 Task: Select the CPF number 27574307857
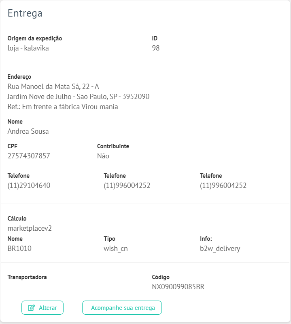29,156
